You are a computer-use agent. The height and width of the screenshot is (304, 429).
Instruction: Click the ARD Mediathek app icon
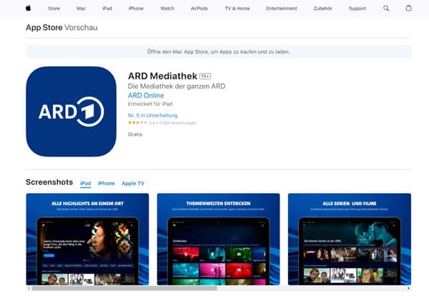tap(71, 112)
